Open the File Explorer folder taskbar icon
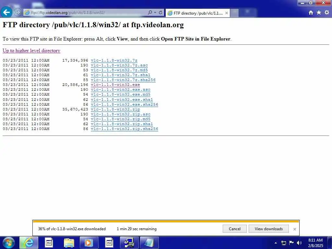 [x=69, y=243]
